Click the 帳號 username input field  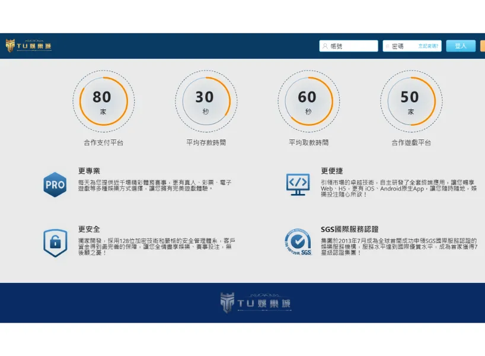(x=350, y=46)
